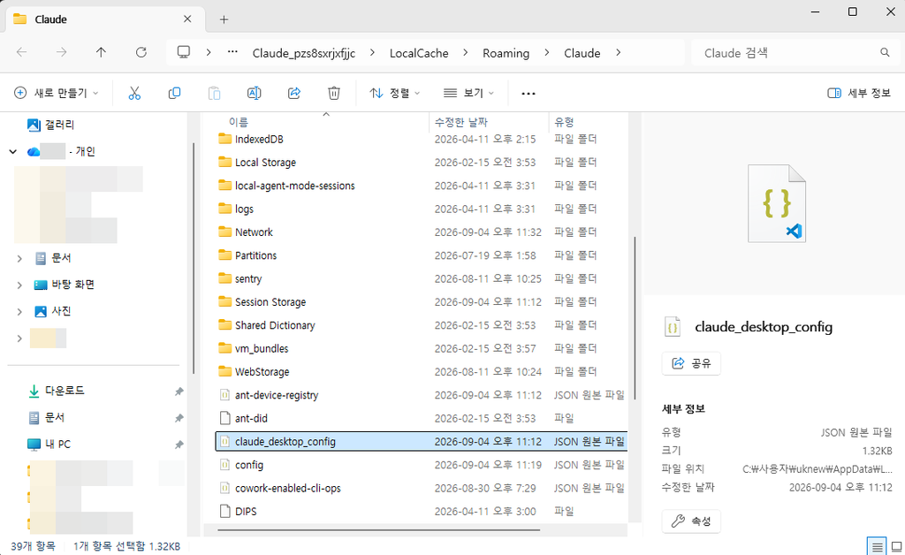The width and height of the screenshot is (905, 555).
Task: Click the Share icon in toolbar
Action: tap(294, 93)
